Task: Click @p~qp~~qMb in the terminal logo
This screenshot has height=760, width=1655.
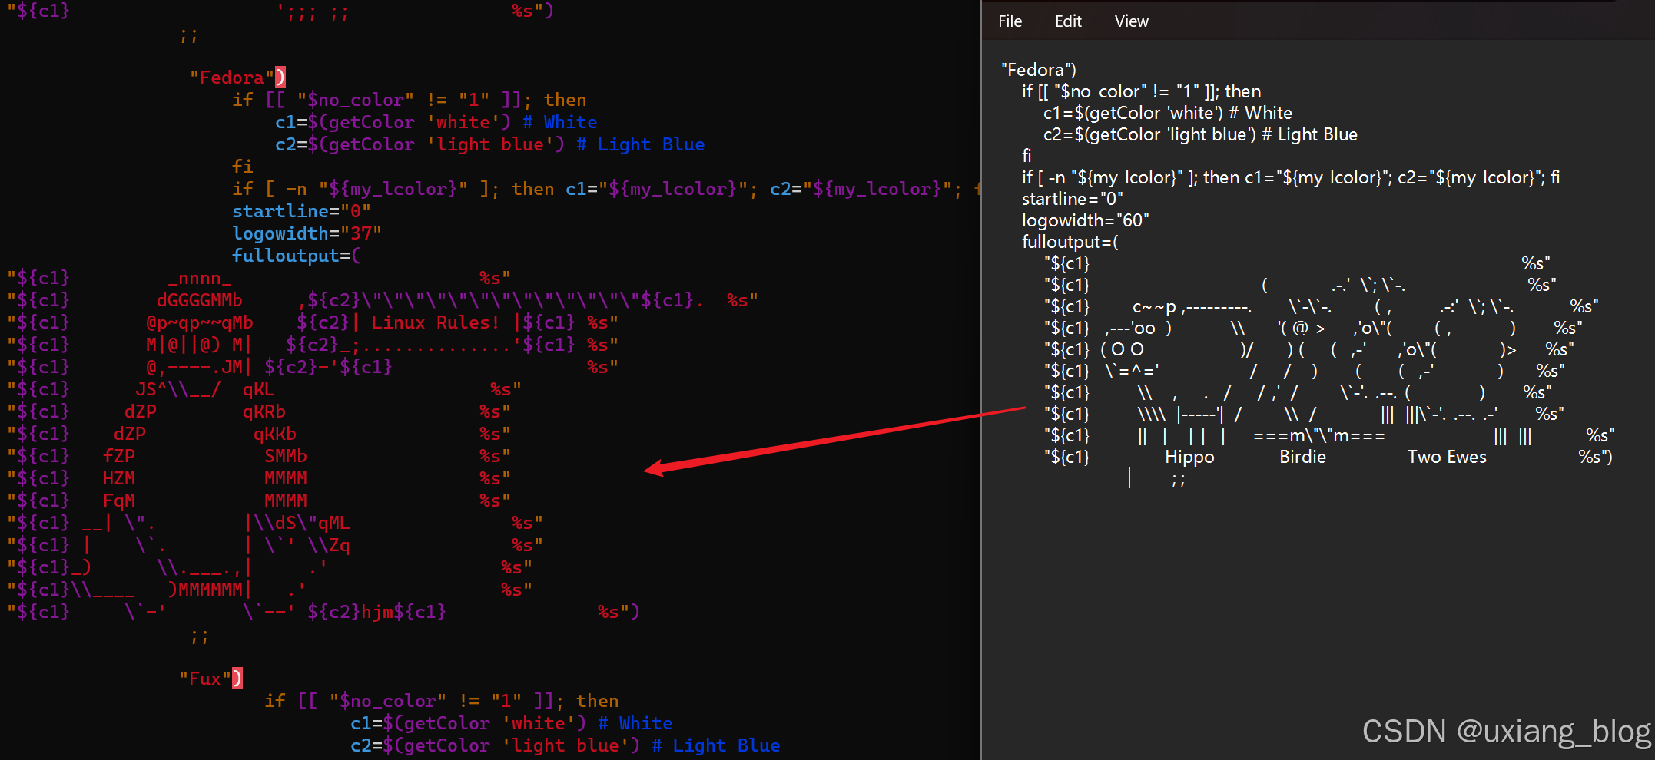Action: (x=200, y=322)
